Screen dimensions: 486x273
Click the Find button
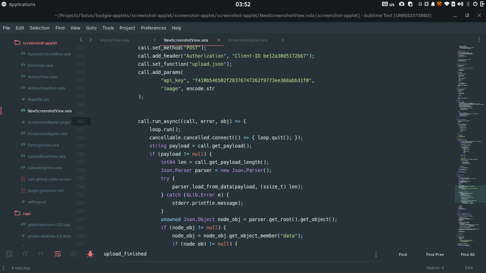point(403,255)
